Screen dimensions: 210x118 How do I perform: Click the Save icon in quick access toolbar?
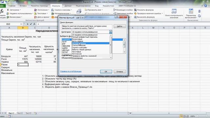point(2,2)
